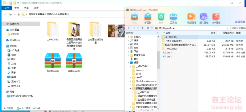Click the 添加 (Add) toolbar icon

134,18
